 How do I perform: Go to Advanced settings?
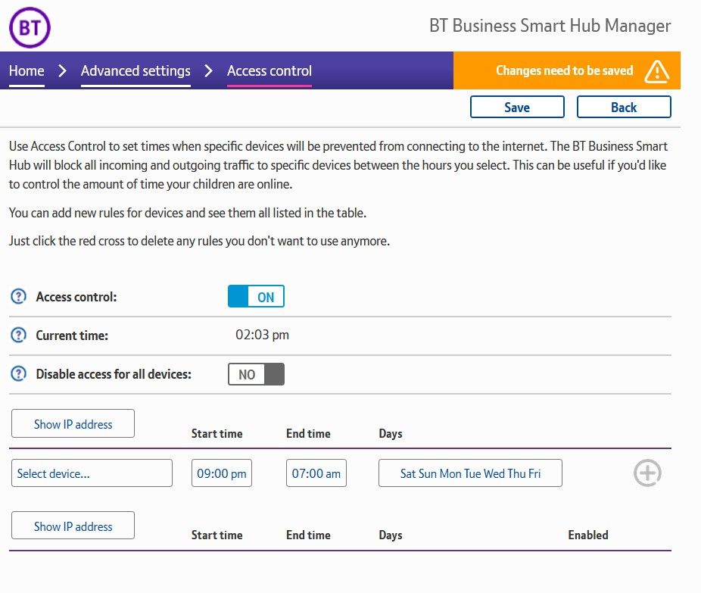136,70
